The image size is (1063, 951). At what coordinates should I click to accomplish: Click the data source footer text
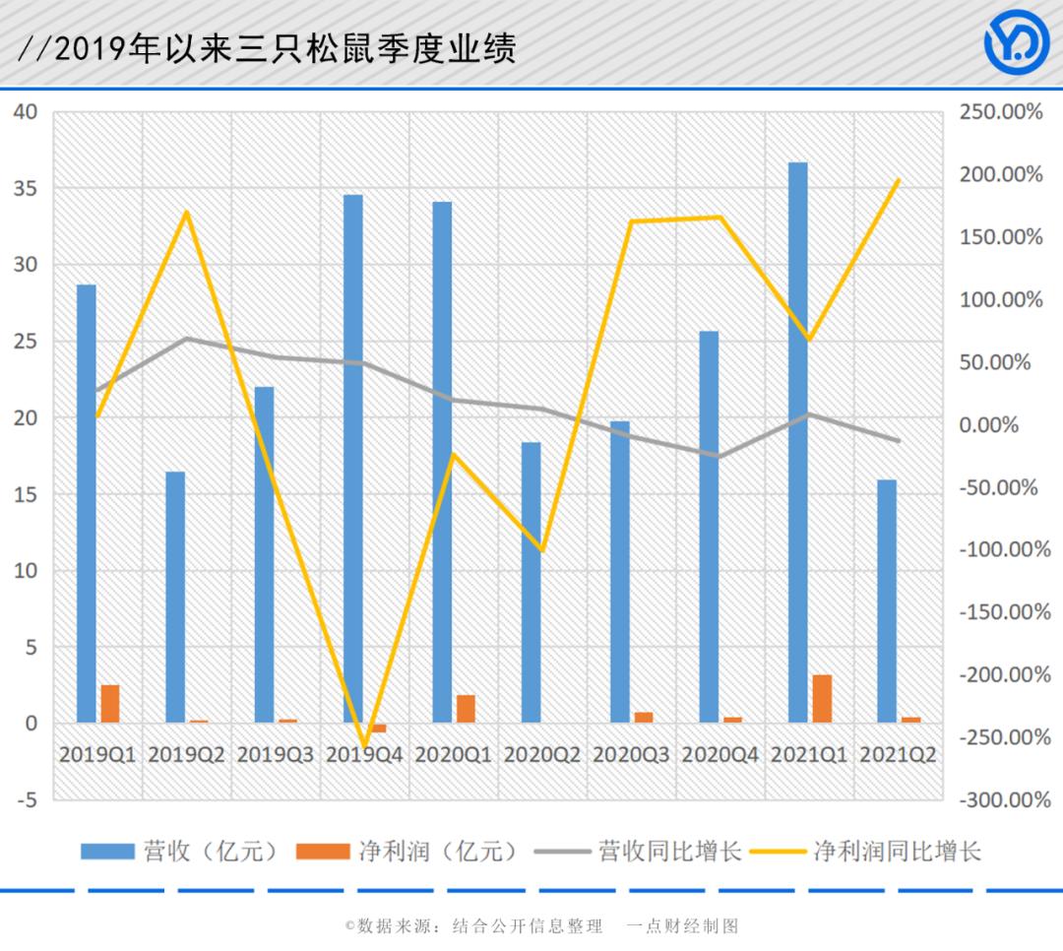pyautogui.click(x=473, y=926)
